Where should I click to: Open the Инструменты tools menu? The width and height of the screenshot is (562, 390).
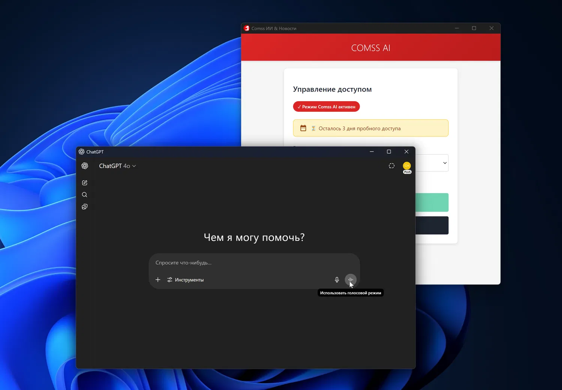(x=185, y=280)
